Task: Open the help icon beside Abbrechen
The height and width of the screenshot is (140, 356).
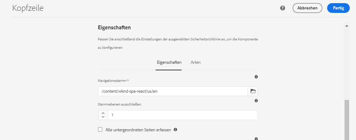Action: coord(283,8)
